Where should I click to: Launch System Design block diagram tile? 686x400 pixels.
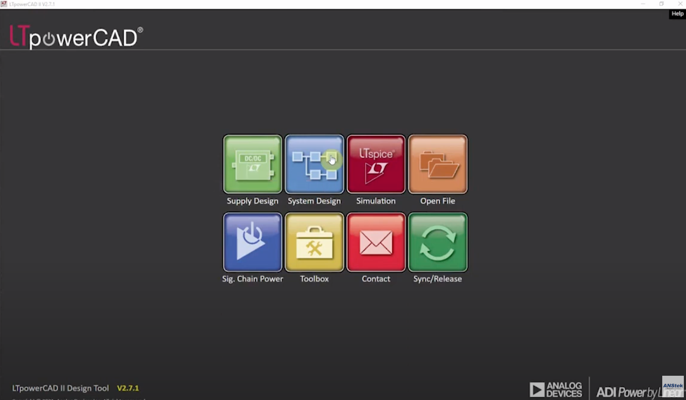[x=314, y=164]
